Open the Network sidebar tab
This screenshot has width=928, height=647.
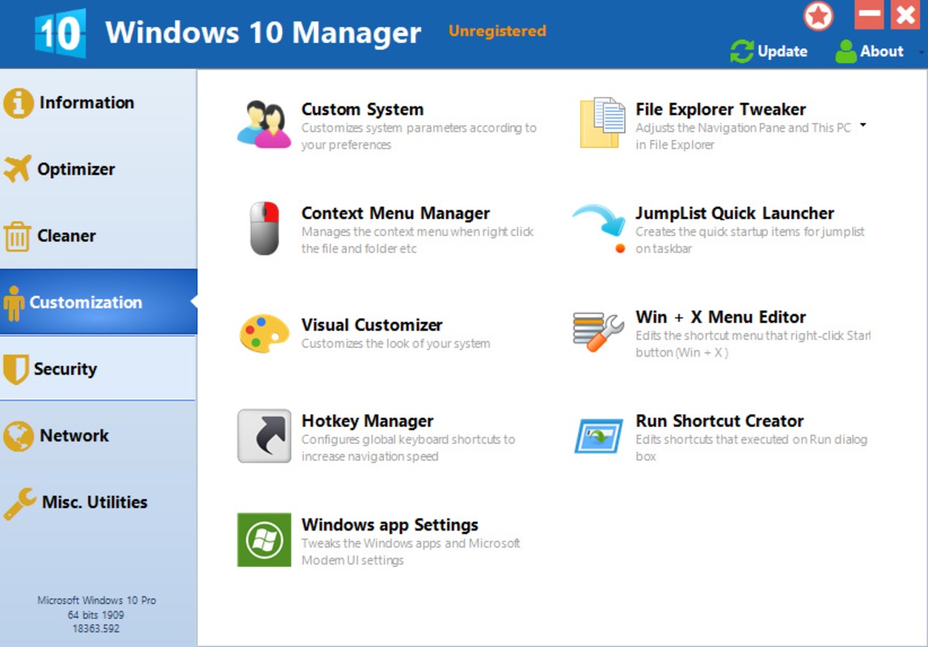[x=74, y=436]
